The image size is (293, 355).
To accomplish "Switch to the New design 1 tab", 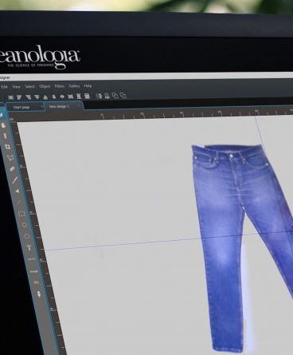I will click(x=59, y=106).
